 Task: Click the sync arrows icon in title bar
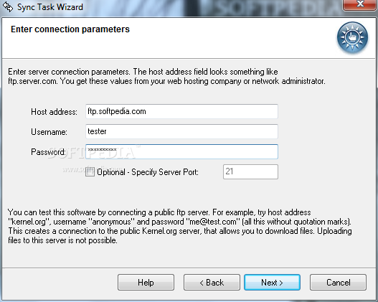click(8, 7)
